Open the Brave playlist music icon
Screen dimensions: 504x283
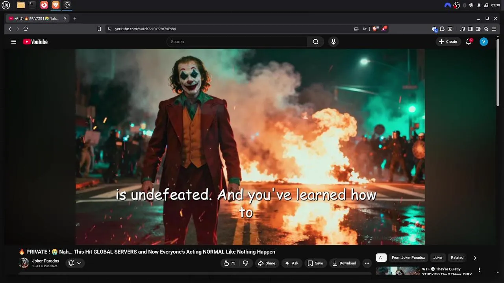[463, 29]
